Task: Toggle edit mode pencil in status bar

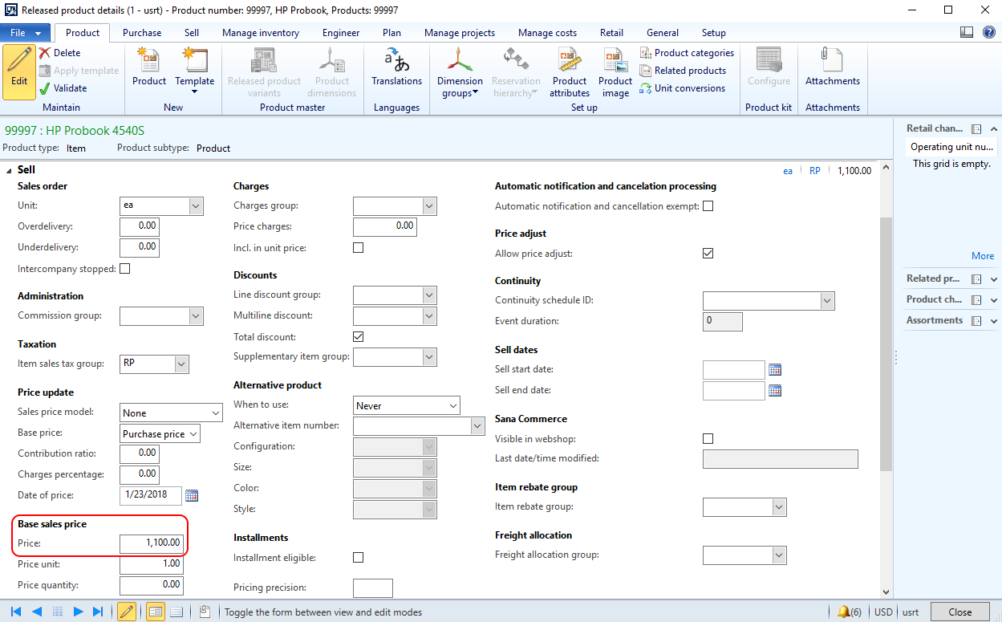Action: coord(127,612)
